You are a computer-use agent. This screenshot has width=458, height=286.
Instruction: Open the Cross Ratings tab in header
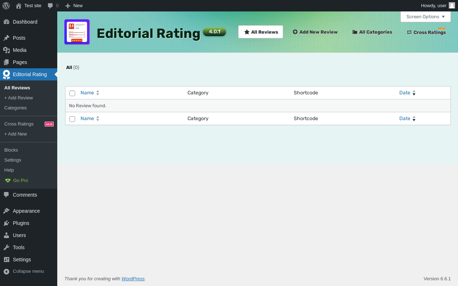(426, 32)
